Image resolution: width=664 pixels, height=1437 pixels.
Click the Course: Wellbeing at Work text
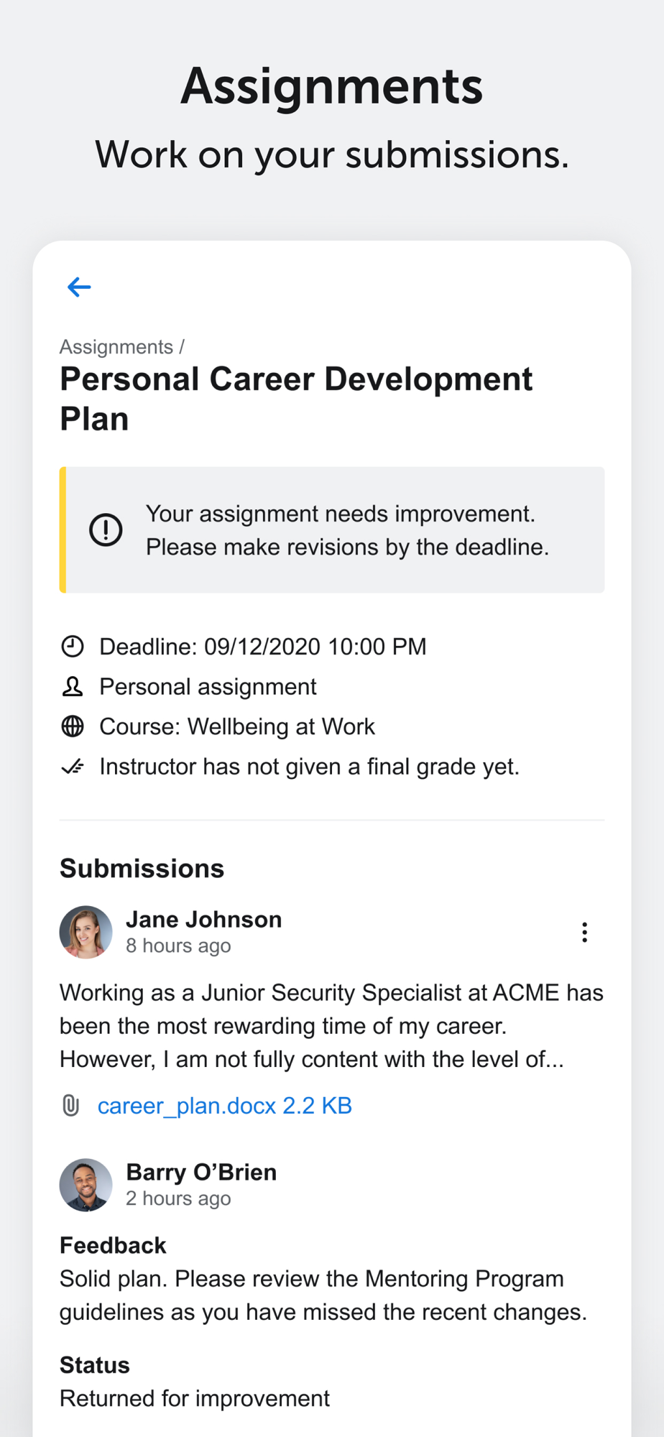pyautogui.click(x=237, y=726)
